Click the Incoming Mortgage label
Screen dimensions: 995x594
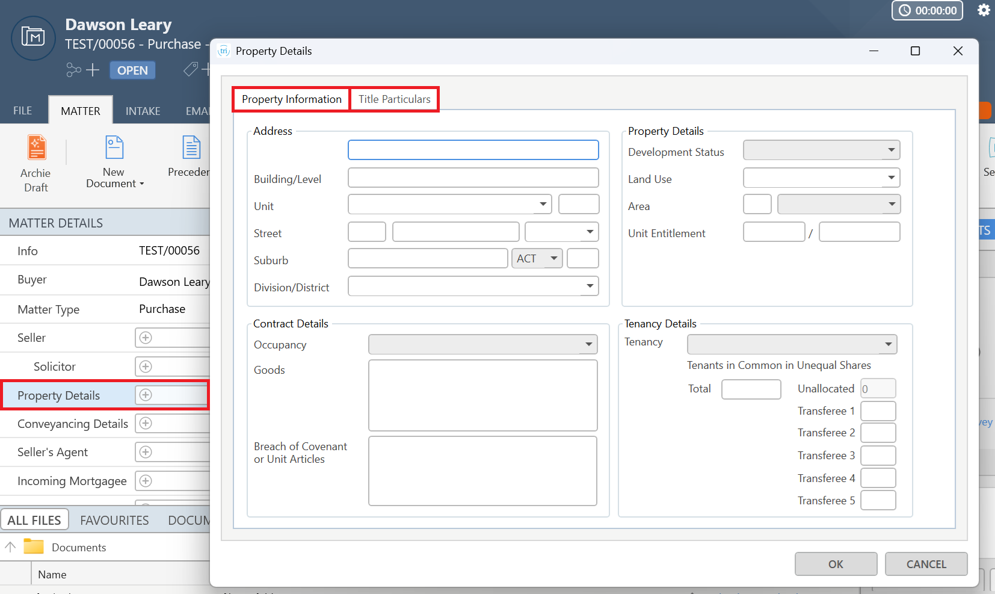point(72,481)
